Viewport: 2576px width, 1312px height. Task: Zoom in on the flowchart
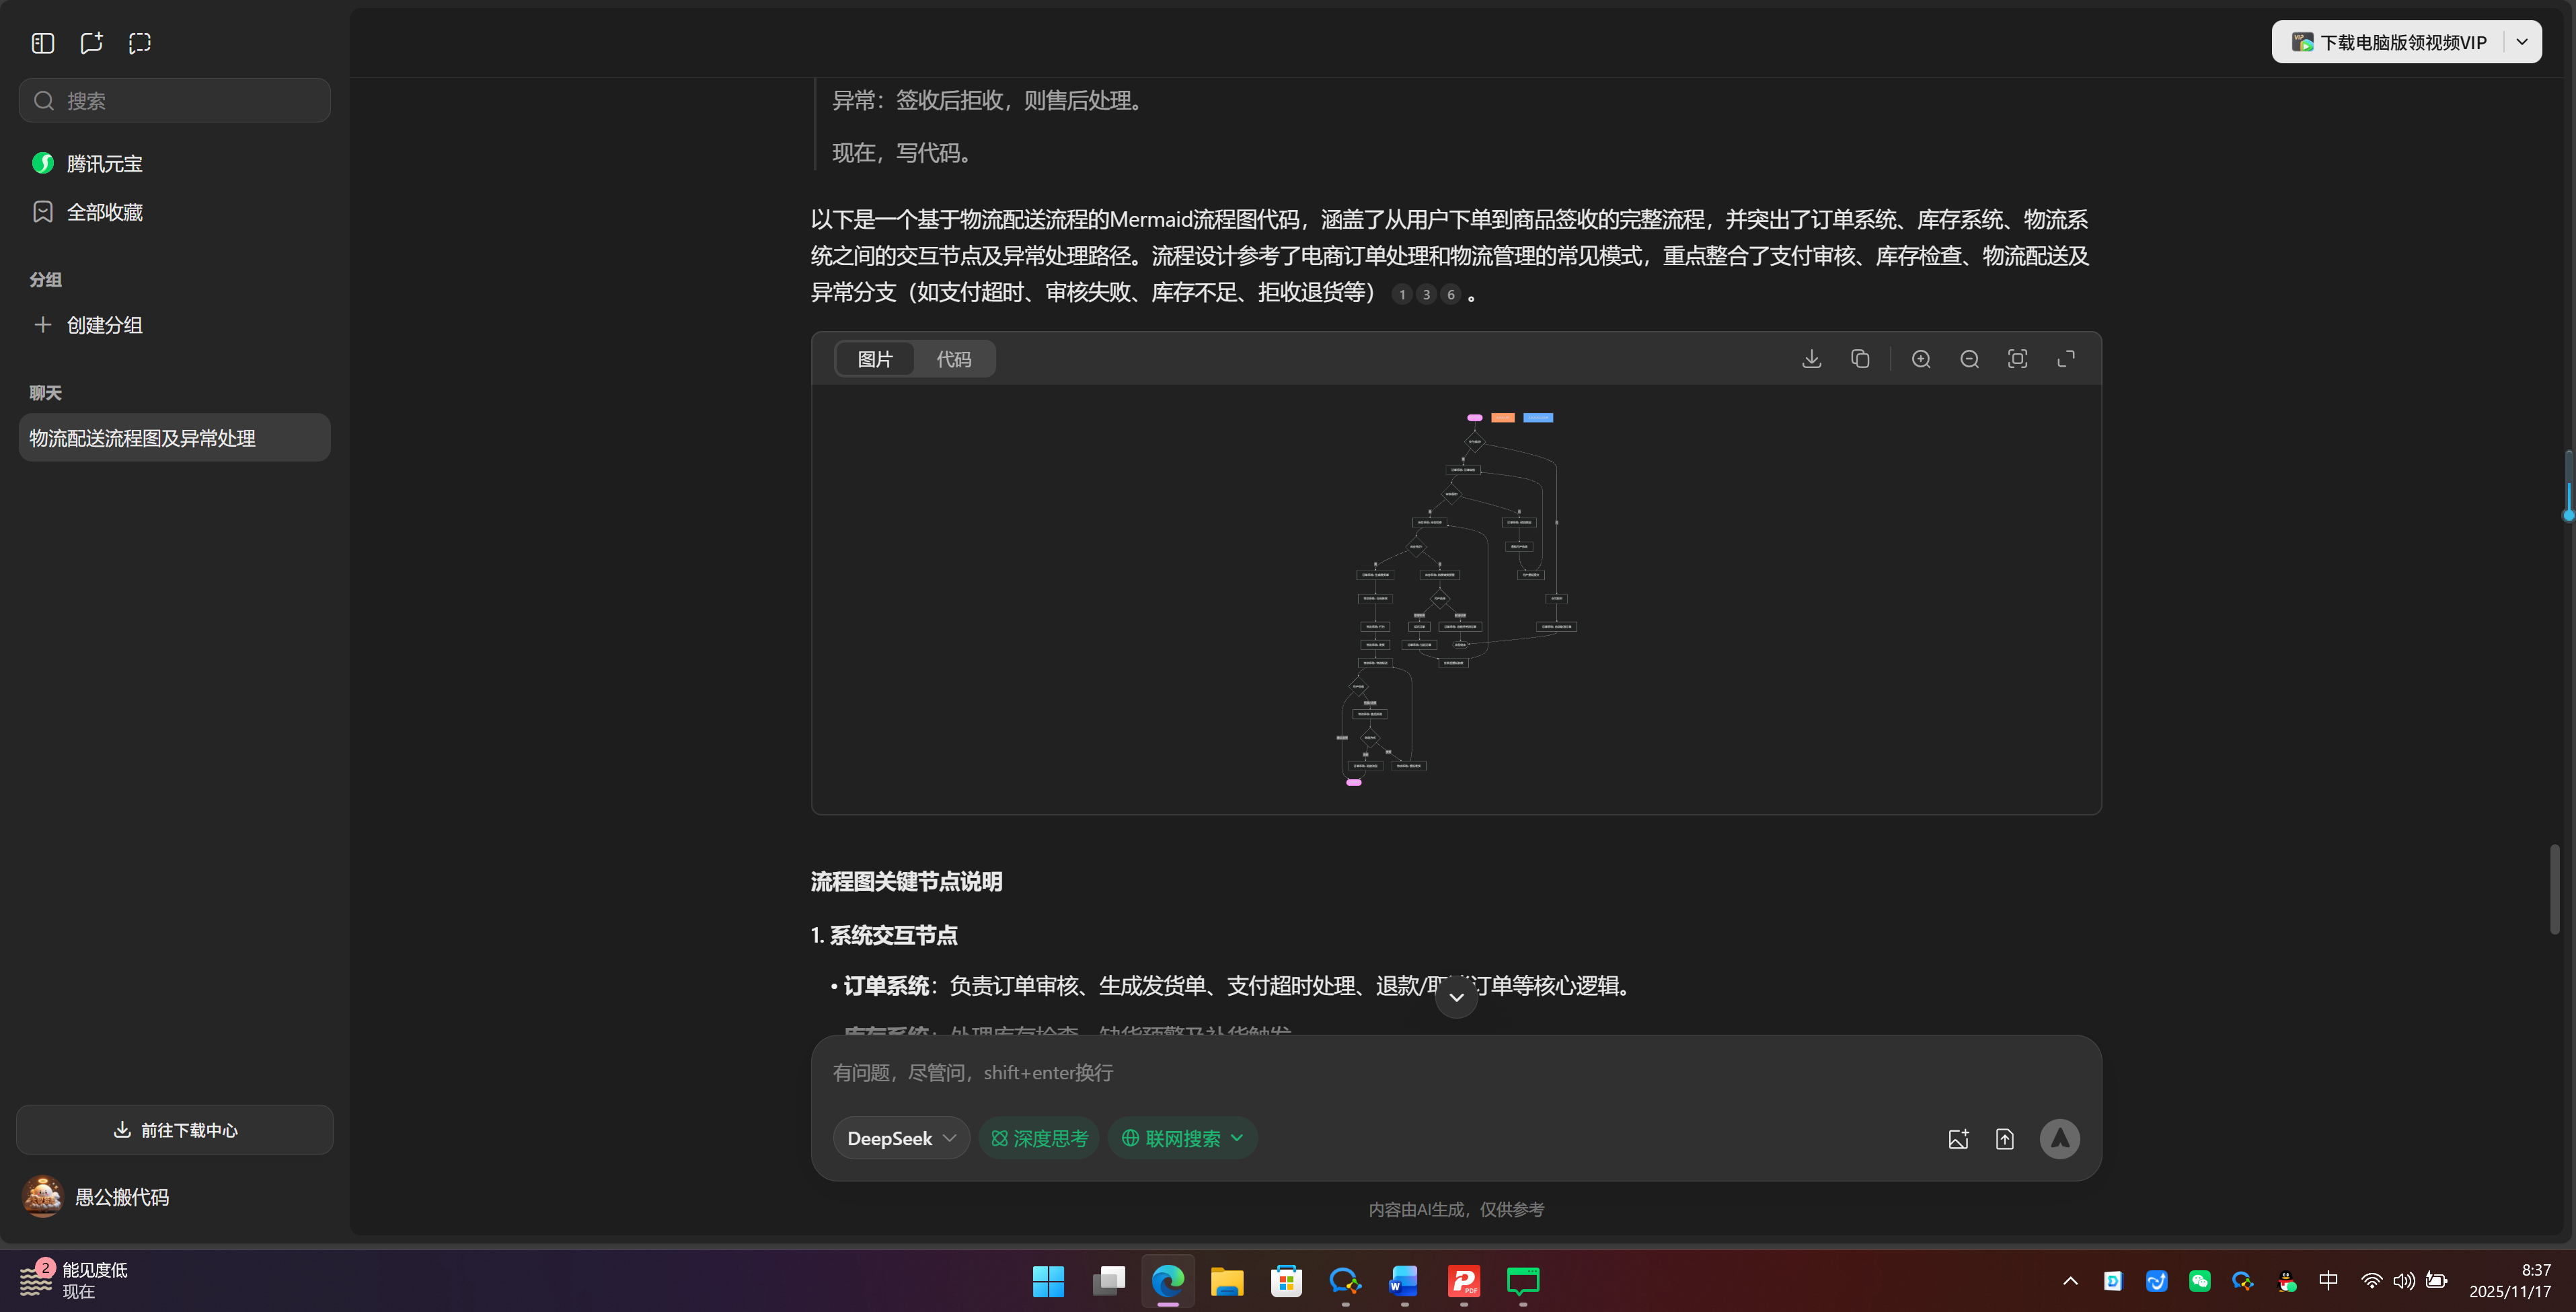[1920, 358]
